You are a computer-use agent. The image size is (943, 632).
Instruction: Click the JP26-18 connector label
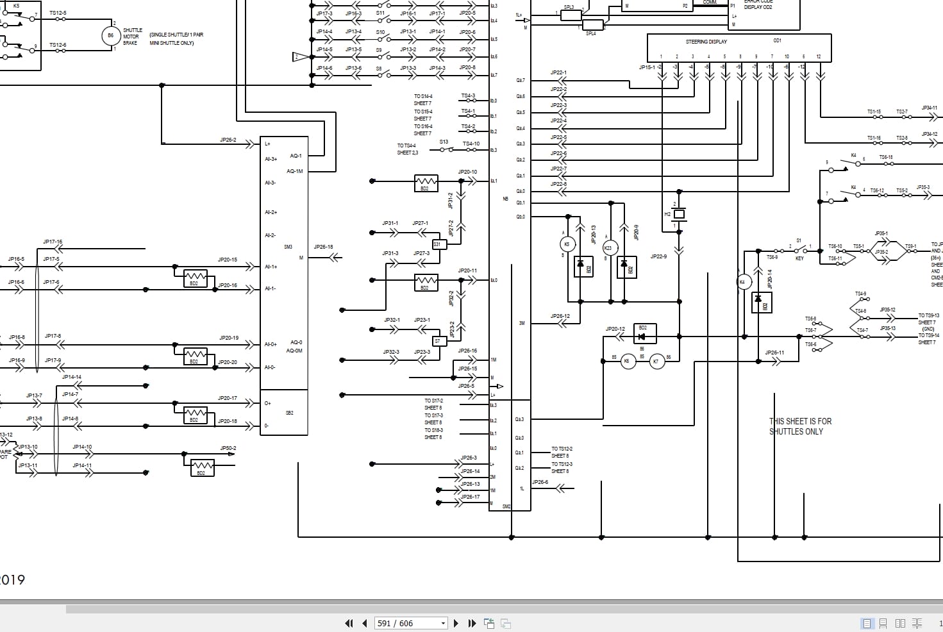[323, 247]
